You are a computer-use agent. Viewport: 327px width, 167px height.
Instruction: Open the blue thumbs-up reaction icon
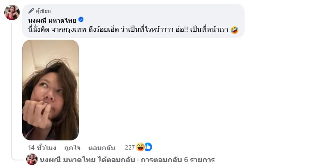[148, 147]
